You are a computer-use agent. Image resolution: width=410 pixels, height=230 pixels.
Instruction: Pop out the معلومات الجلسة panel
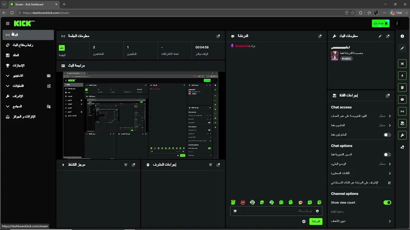218,36
